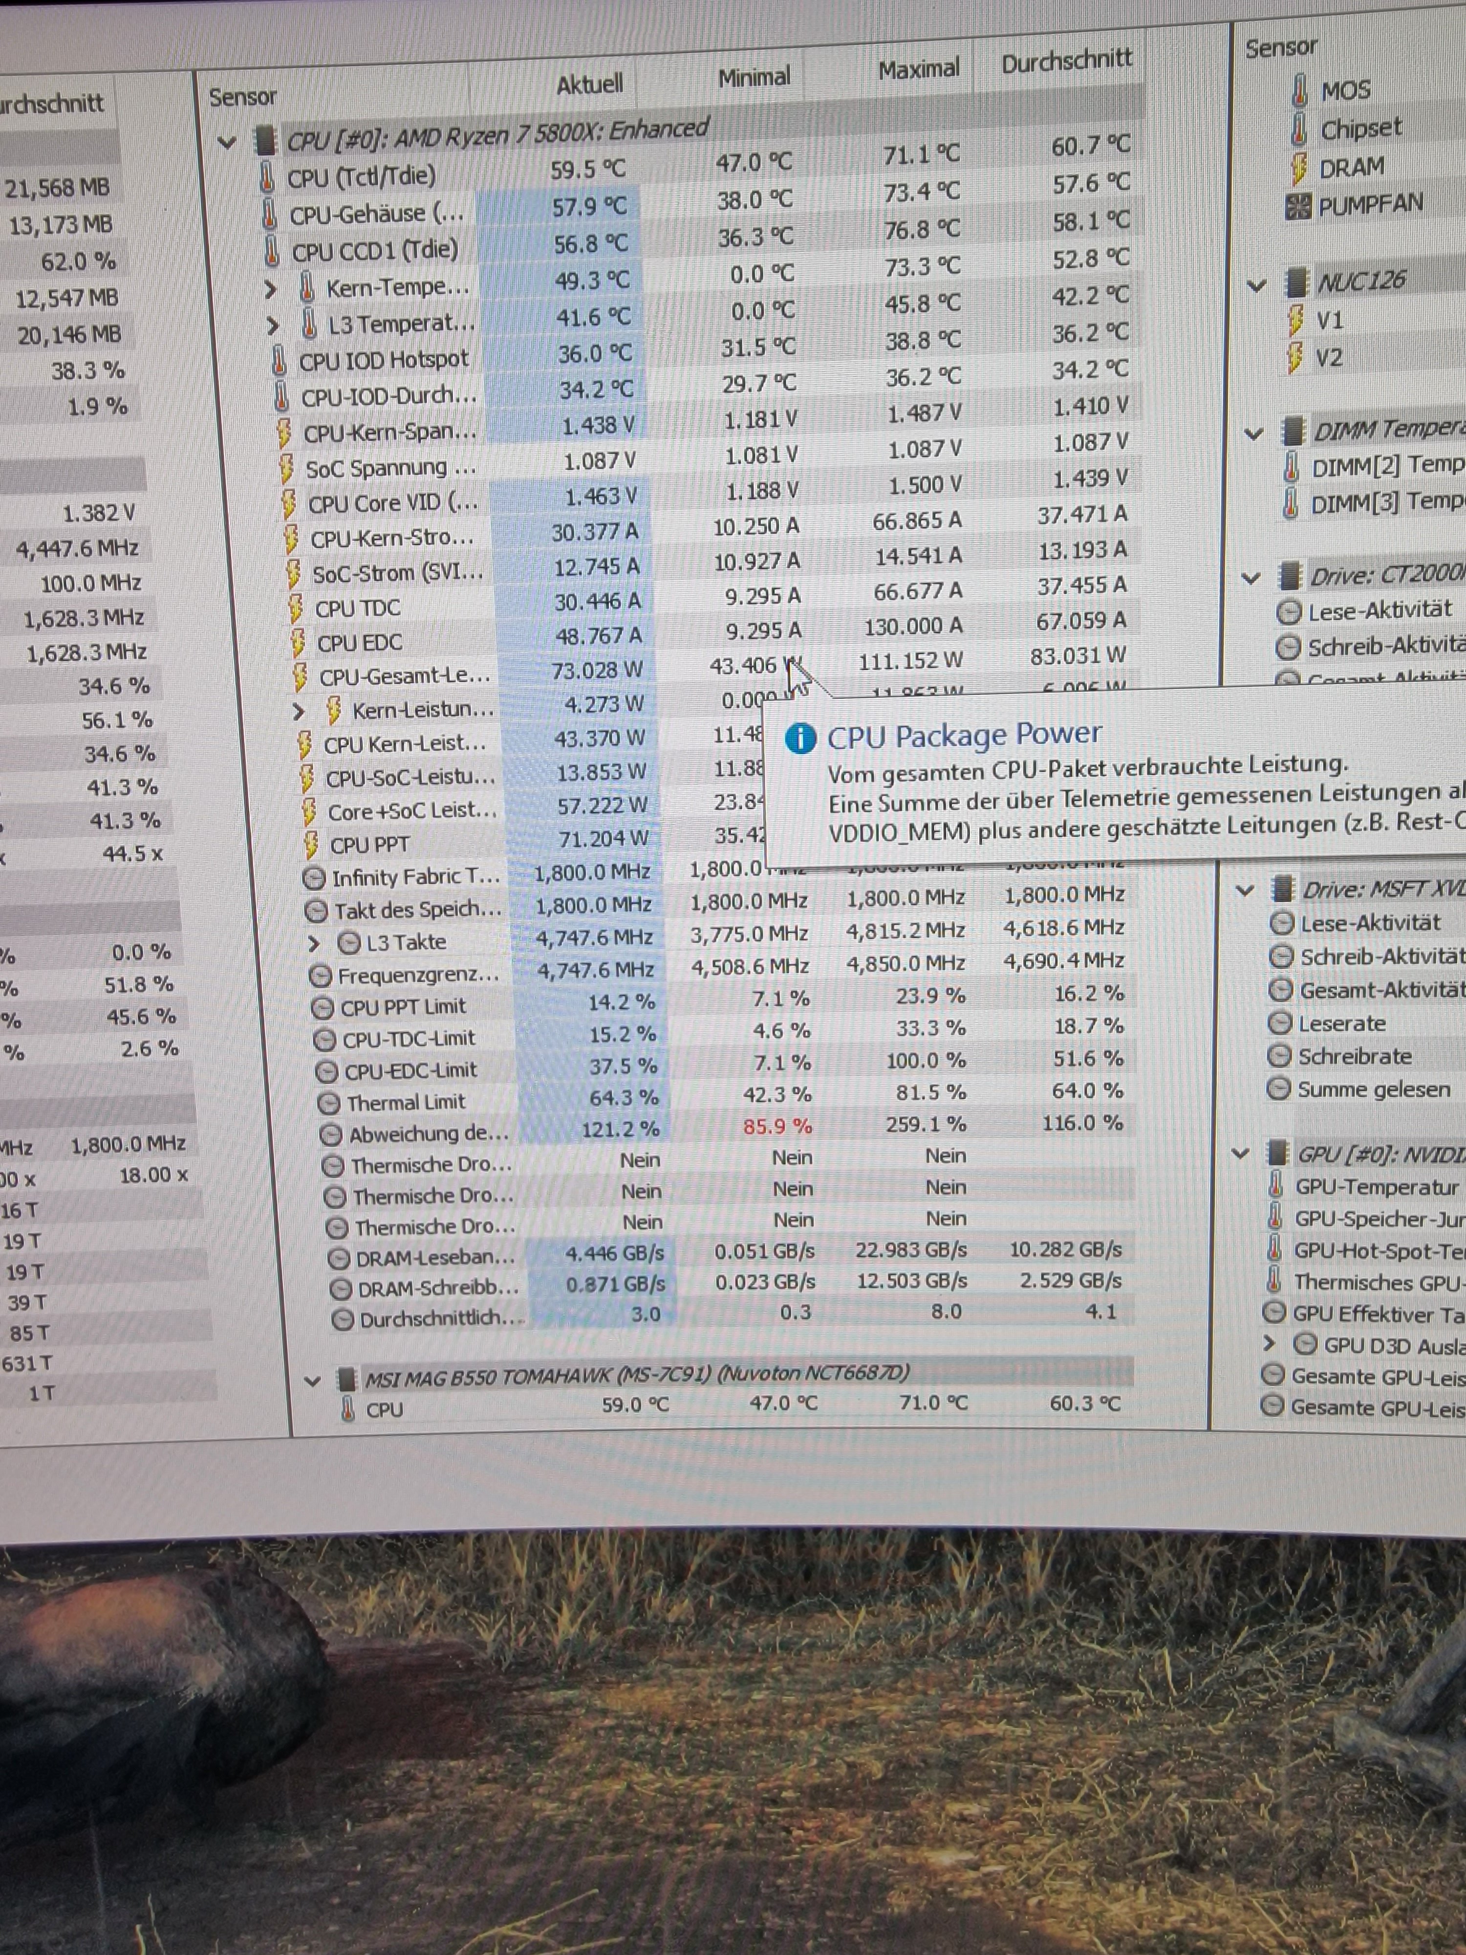
Task: Click the PUMPFAN fan icon
Action: pyautogui.click(x=1298, y=207)
